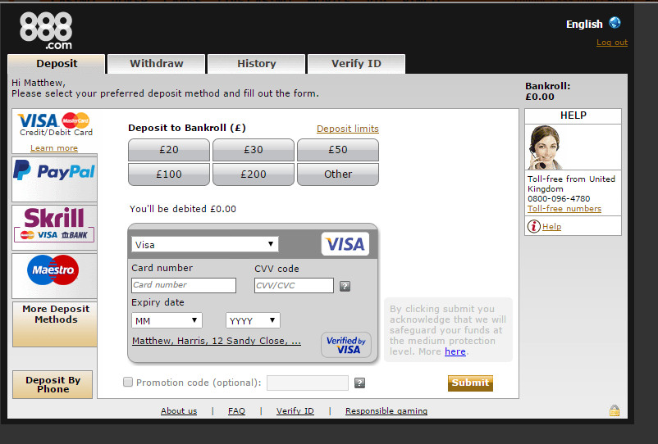Click the 0800-096-4780 phone number

point(559,198)
